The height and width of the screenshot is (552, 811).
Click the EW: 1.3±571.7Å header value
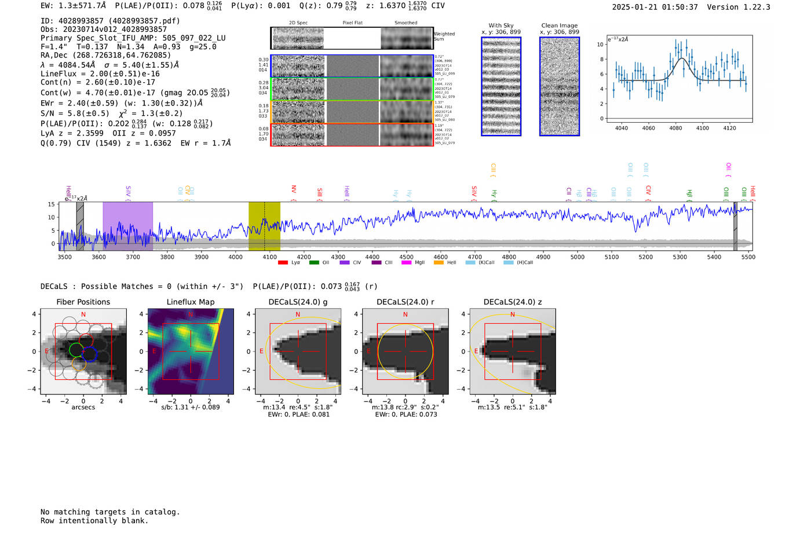click(x=74, y=6)
